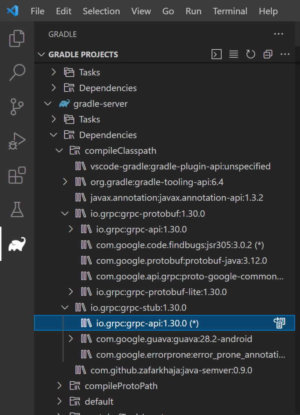The image size is (300, 415).
Task: Collapse all items in Gradle Projects
Action: point(268,54)
